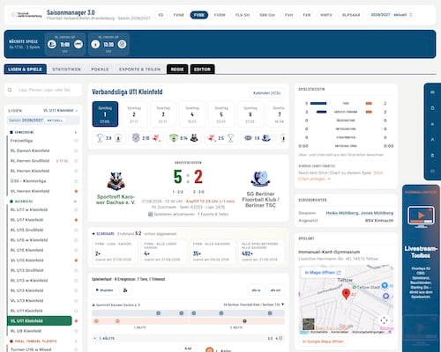Open the Regie tab
Image resolution: width=441 pixels, height=352 pixels.
(177, 70)
